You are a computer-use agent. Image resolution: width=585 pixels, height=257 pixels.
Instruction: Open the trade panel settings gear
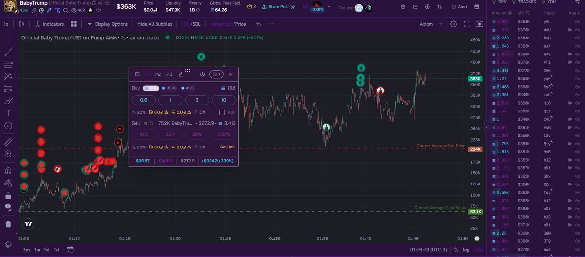pyautogui.click(x=202, y=74)
